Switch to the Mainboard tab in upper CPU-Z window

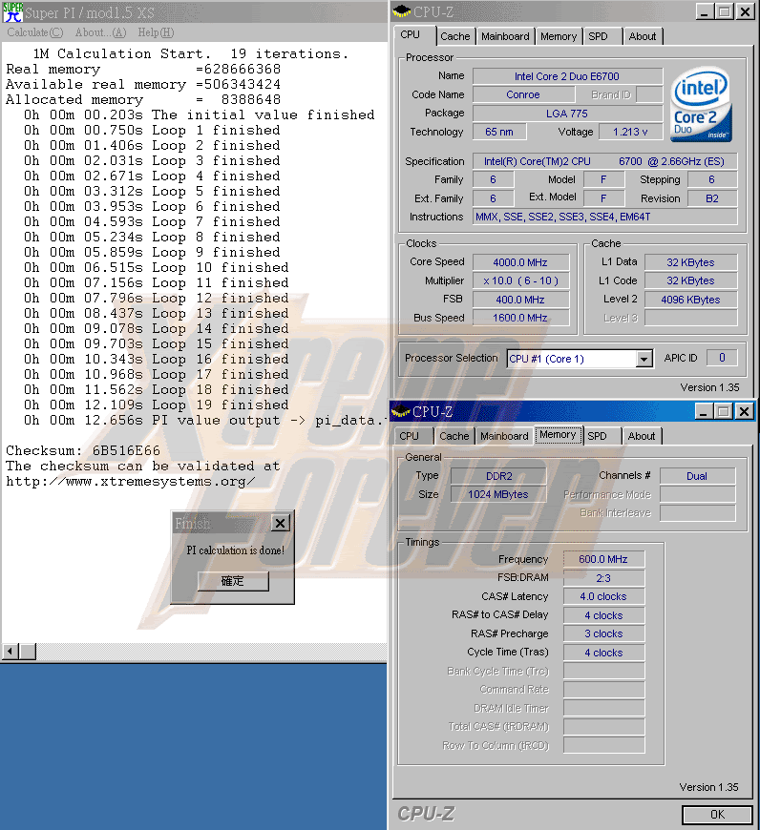(x=505, y=36)
